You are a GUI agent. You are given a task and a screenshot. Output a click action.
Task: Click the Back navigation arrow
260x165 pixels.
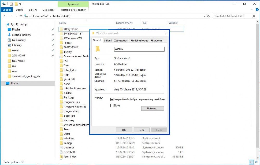click(x=5, y=16)
